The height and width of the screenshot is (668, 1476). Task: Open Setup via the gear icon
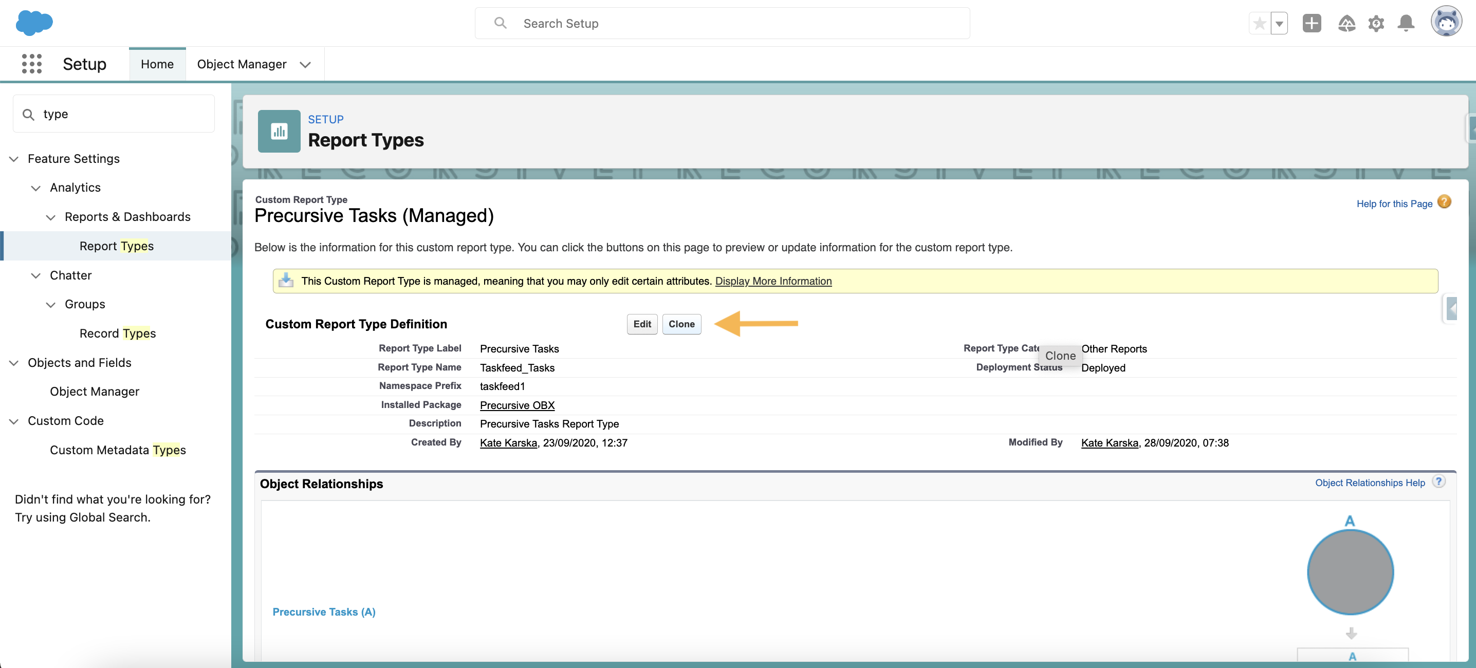coord(1376,24)
